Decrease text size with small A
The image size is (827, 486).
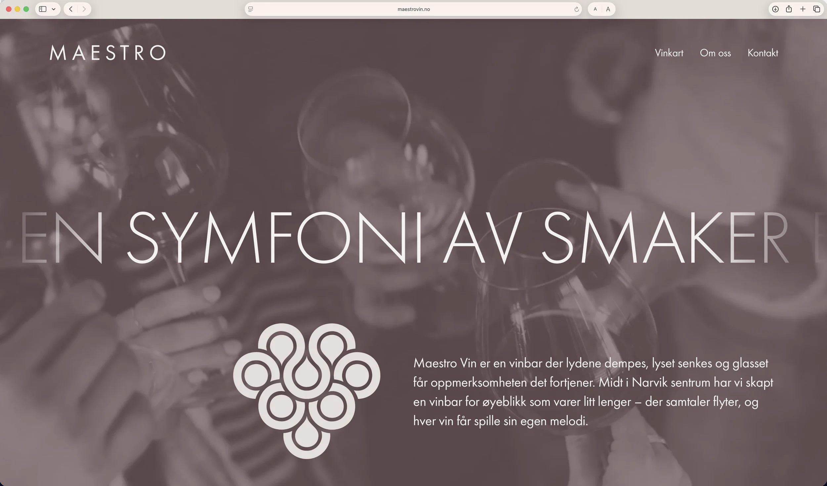[595, 9]
